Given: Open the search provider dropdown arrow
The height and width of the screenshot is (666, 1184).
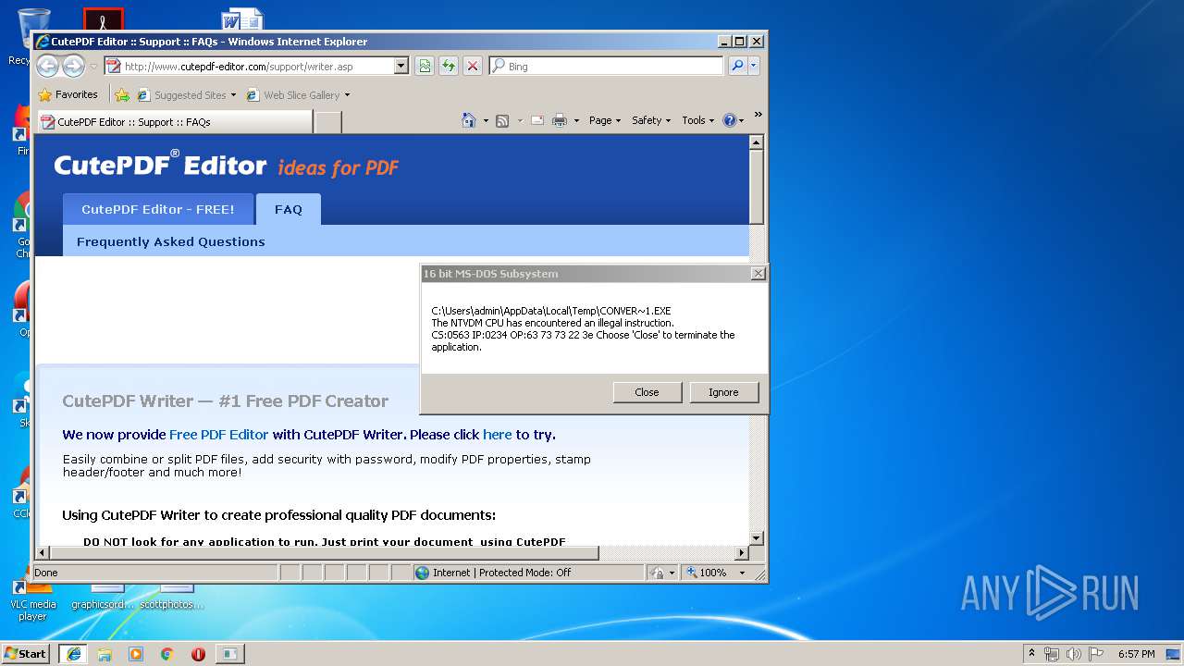Looking at the screenshot, I should click(754, 67).
